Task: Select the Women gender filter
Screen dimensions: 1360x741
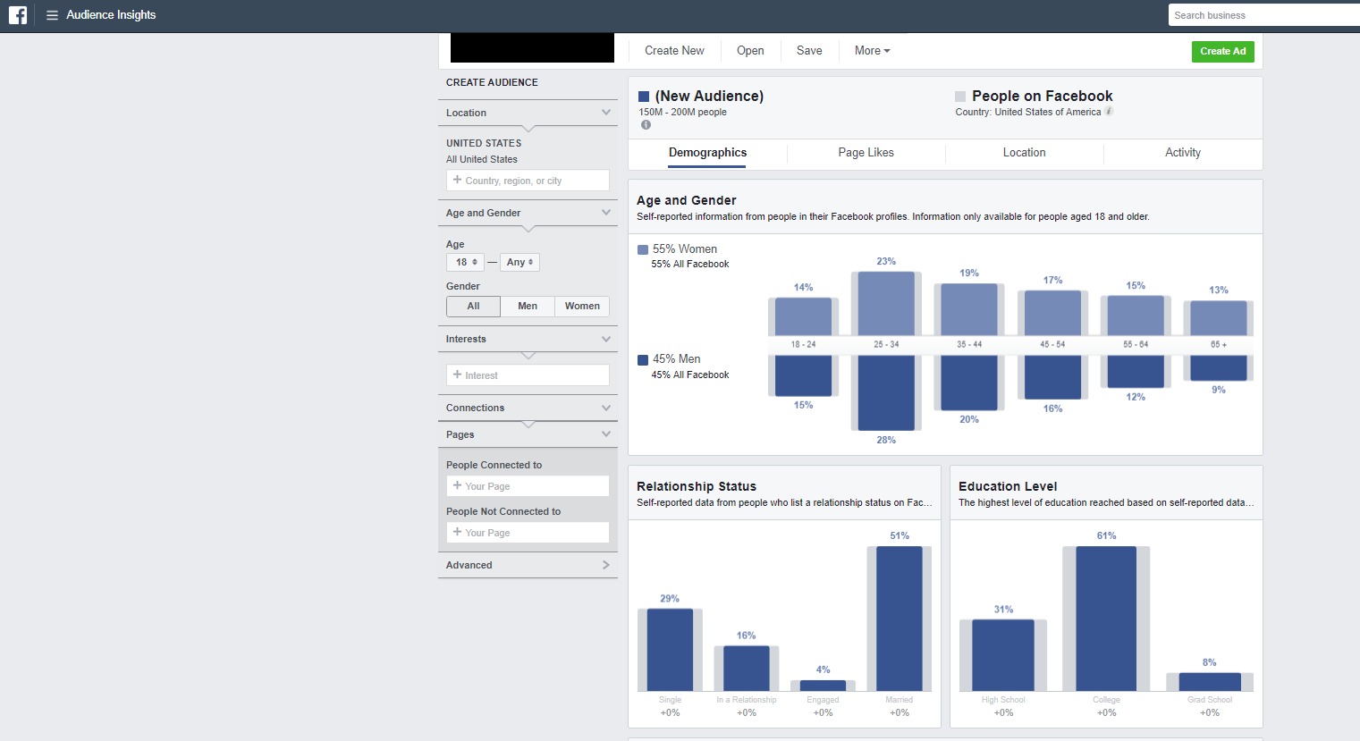Action: [581, 306]
